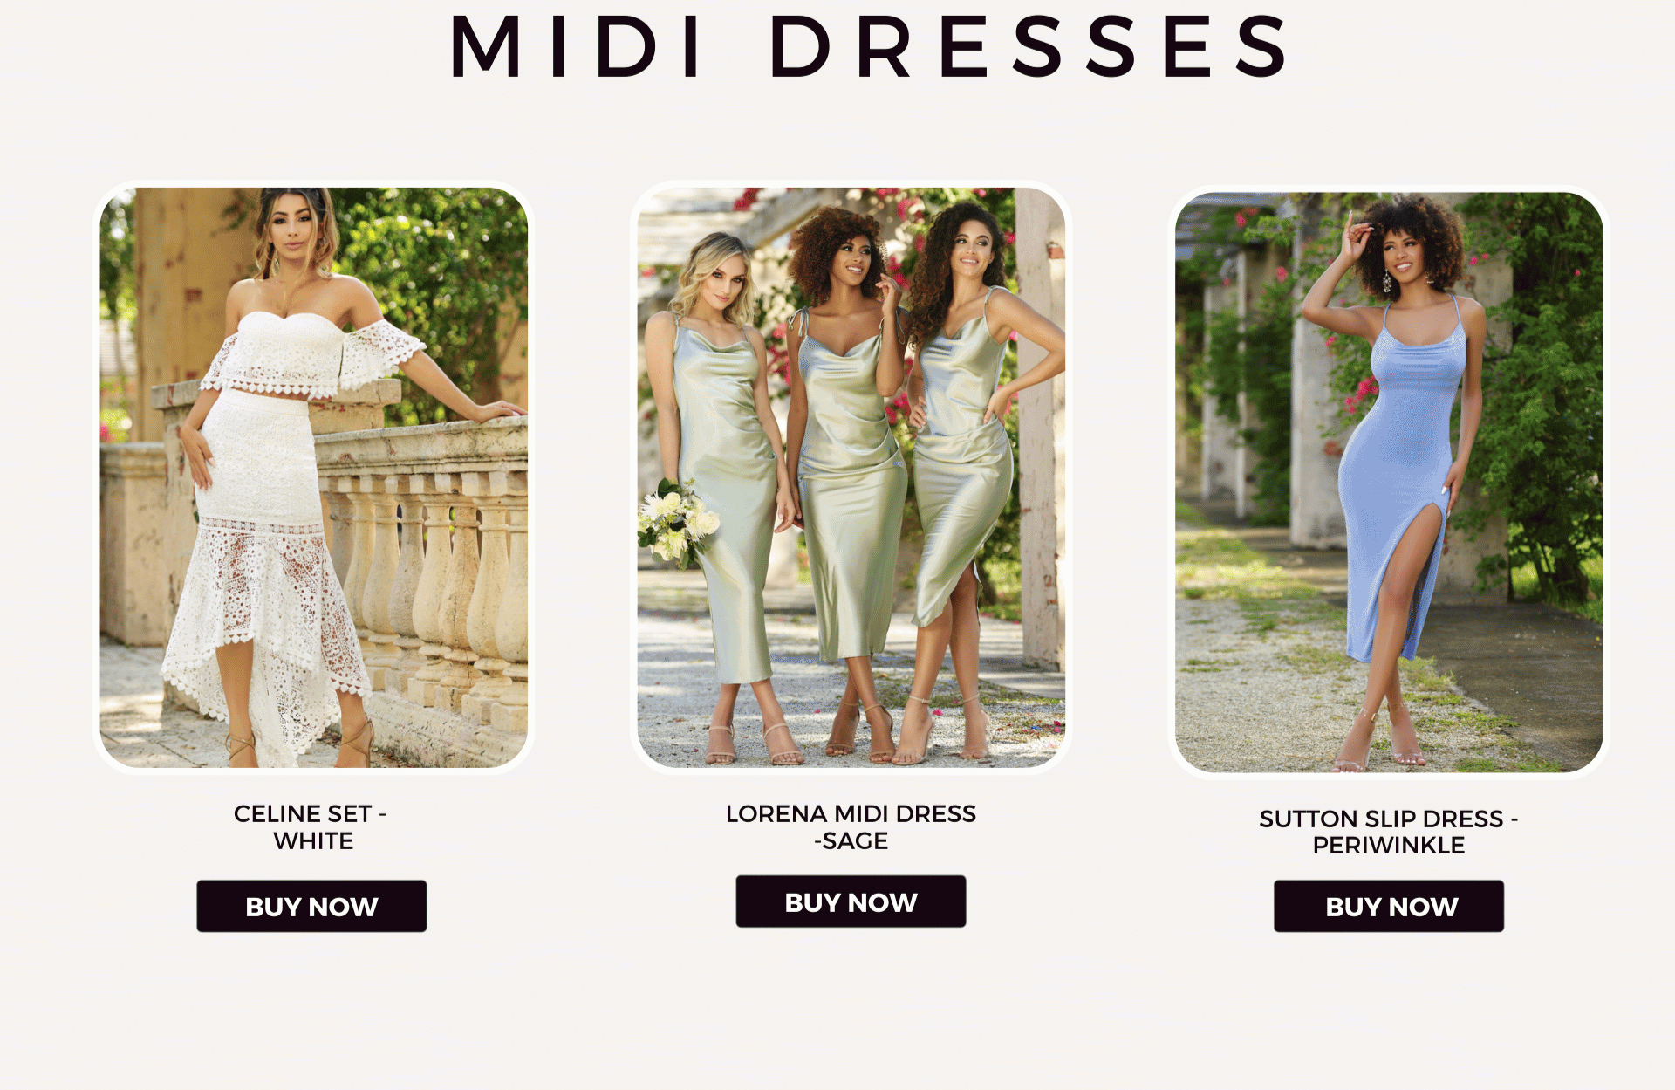Open the Lorena Midi Dress - Sage title
Image resolution: width=1675 pixels, height=1090 pixels.
pos(851,827)
